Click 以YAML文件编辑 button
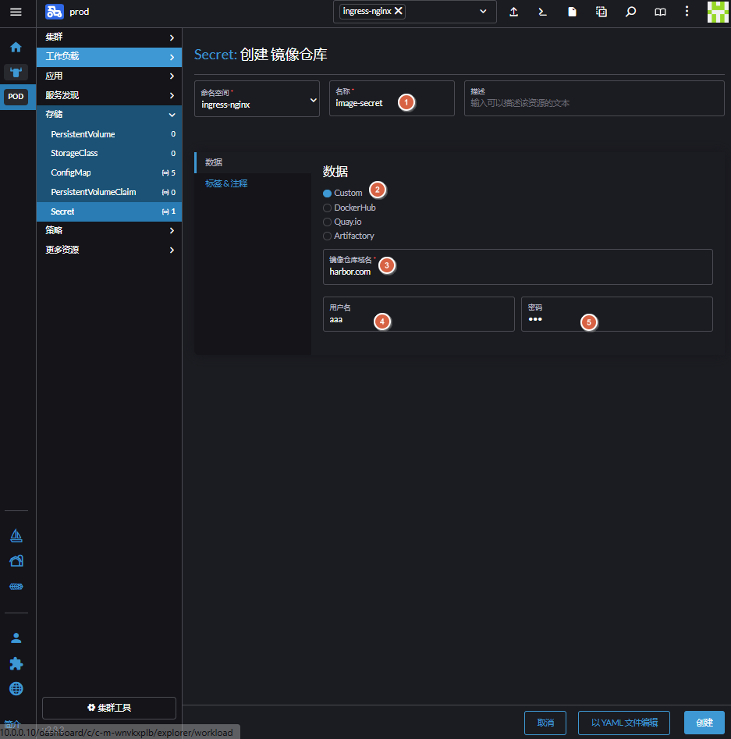The height and width of the screenshot is (739, 731). click(624, 723)
